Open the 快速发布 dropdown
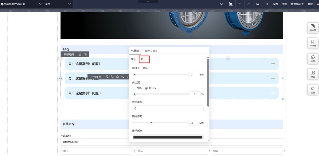Viewport: 319px width, 156px height. tap(297, 4)
